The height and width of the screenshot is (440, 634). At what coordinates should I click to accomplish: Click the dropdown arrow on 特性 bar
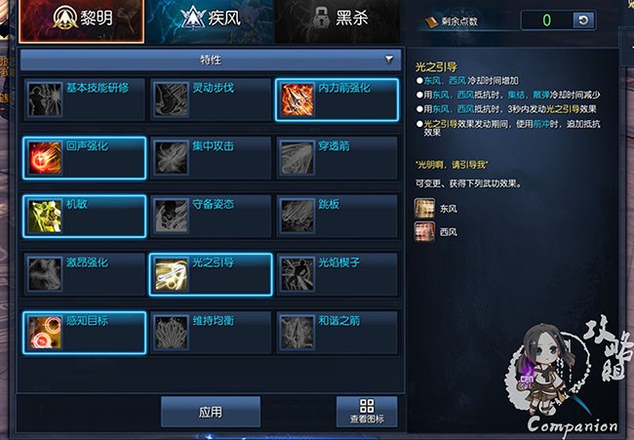point(389,60)
